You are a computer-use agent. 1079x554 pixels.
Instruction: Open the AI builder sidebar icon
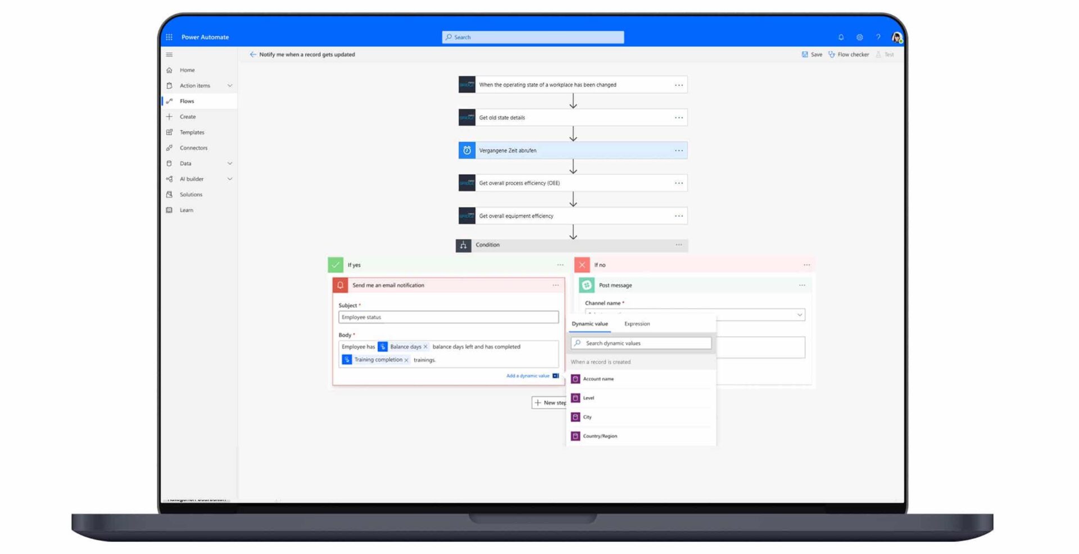pos(169,179)
